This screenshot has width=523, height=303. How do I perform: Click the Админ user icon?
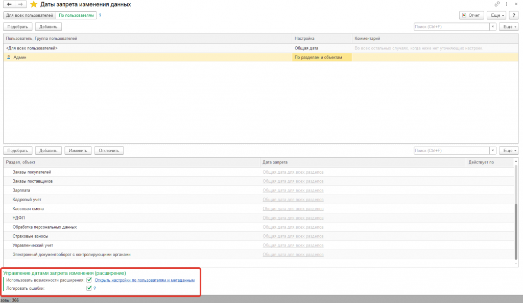pyautogui.click(x=9, y=57)
